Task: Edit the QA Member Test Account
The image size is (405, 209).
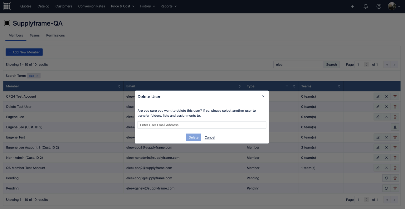Action: click(378, 168)
